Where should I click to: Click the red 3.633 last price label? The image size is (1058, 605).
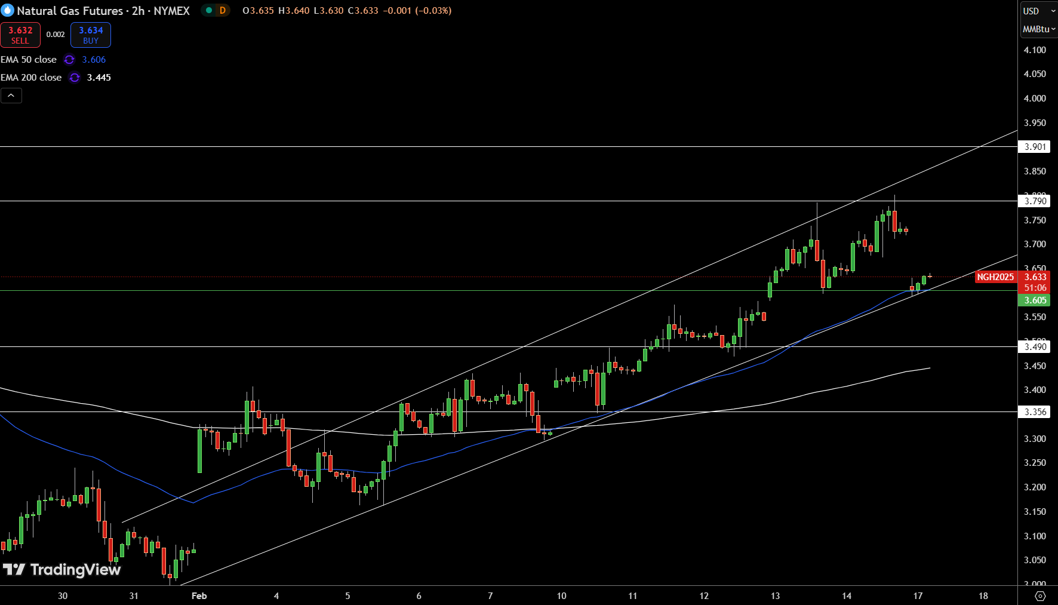pyautogui.click(x=1034, y=277)
